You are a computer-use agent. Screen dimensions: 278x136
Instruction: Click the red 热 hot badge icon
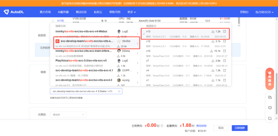pos(57,41)
